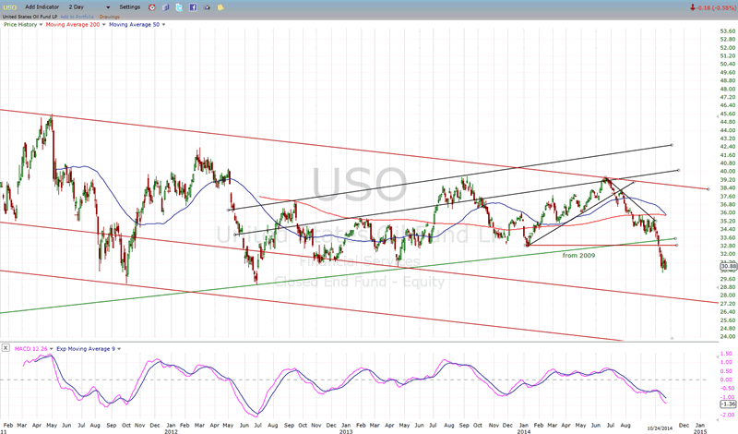Click the 24.00 price axis label
The width and height of the screenshot is (738, 434).
coord(727,336)
